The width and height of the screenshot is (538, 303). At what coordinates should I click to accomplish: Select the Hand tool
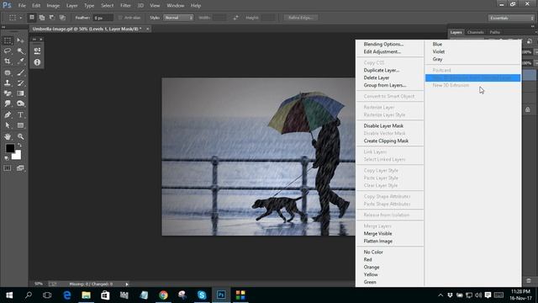point(8,136)
